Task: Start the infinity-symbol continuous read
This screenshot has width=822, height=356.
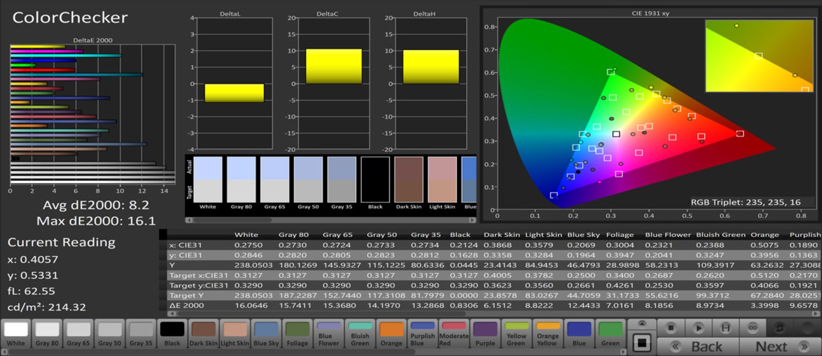Action: (x=753, y=328)
